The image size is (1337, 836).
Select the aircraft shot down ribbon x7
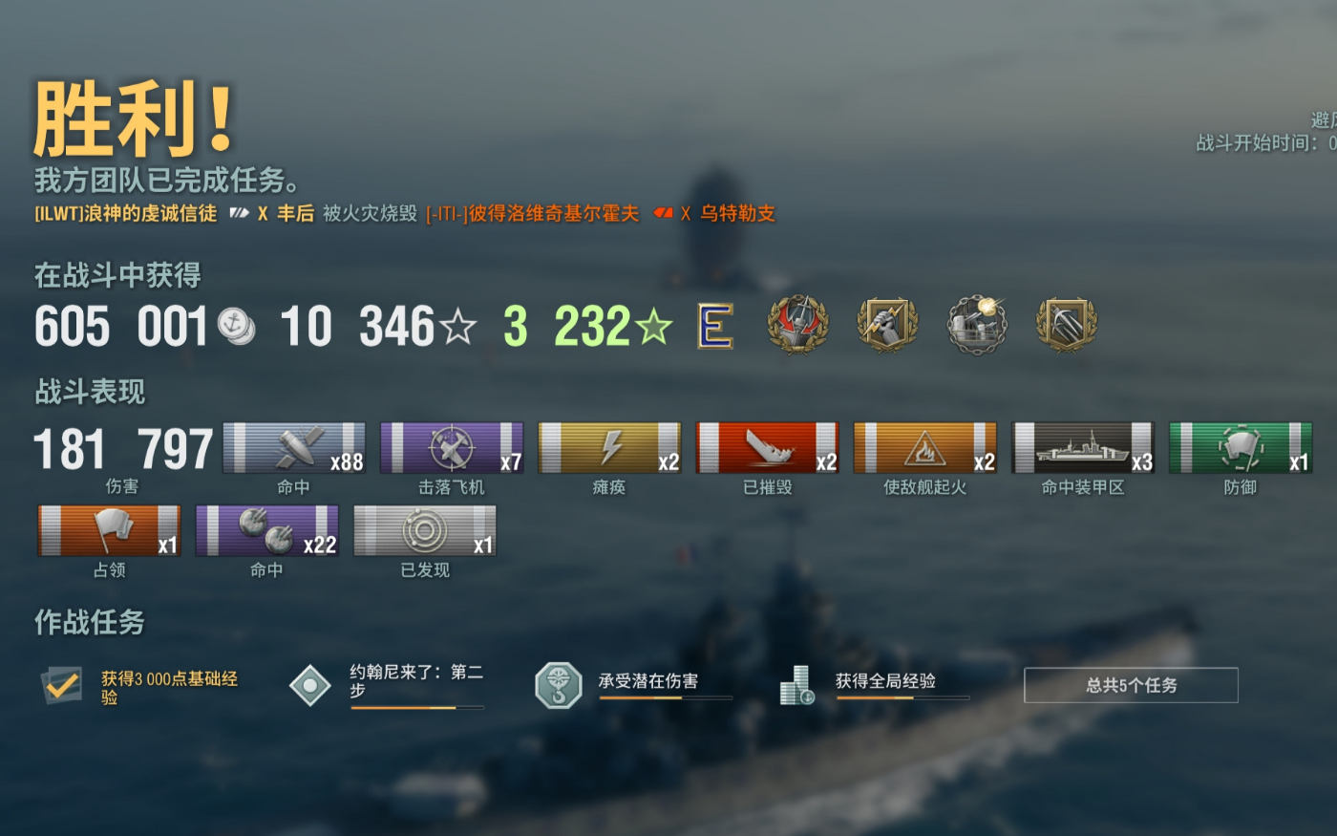[452, 448]
